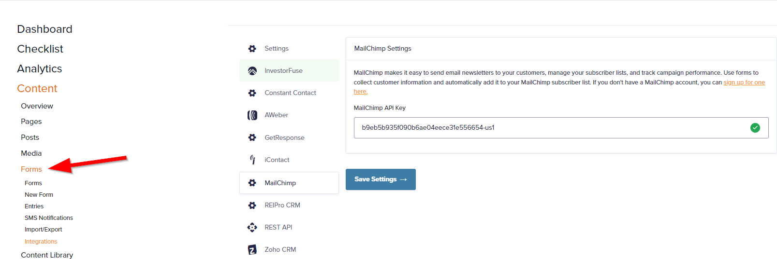Click the green API key validation checkmark
This screenshot has width=777, height=259.
coord(755,128)
